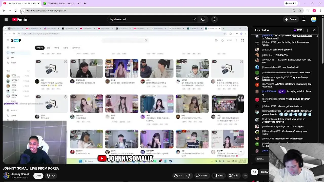
Task: Click @ReformedStoicShorts chat message
Action: 286,100
